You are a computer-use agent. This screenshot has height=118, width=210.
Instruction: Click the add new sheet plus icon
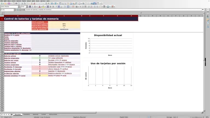point(11,114)
